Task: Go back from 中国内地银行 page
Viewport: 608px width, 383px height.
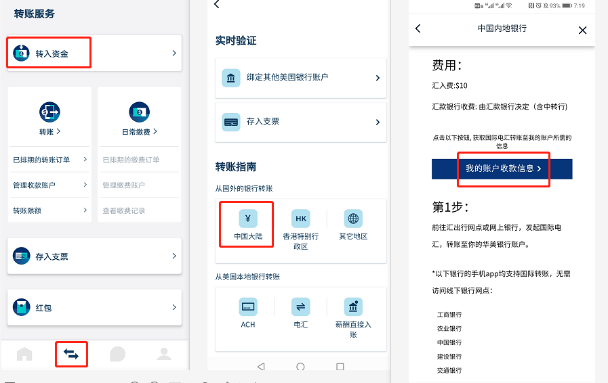Action: pyautogui.click(x=418, y=28)
